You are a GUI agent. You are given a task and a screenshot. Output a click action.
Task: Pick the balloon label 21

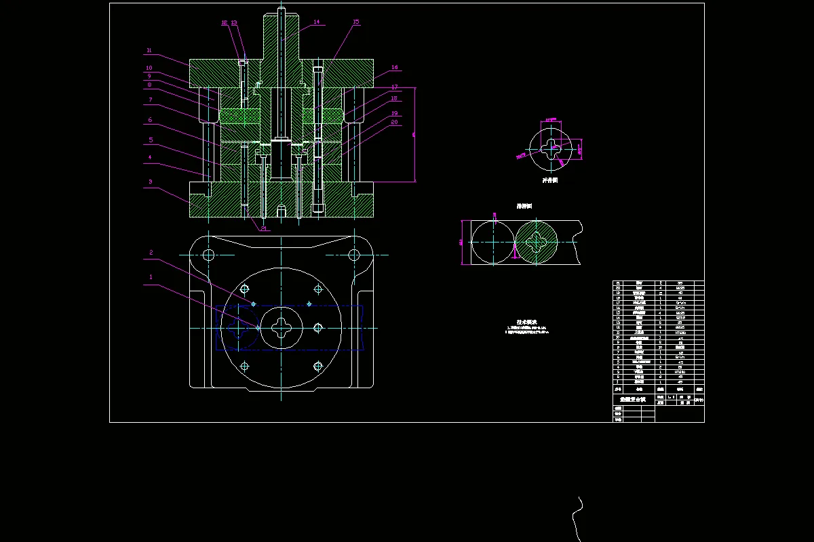point(263,228)
